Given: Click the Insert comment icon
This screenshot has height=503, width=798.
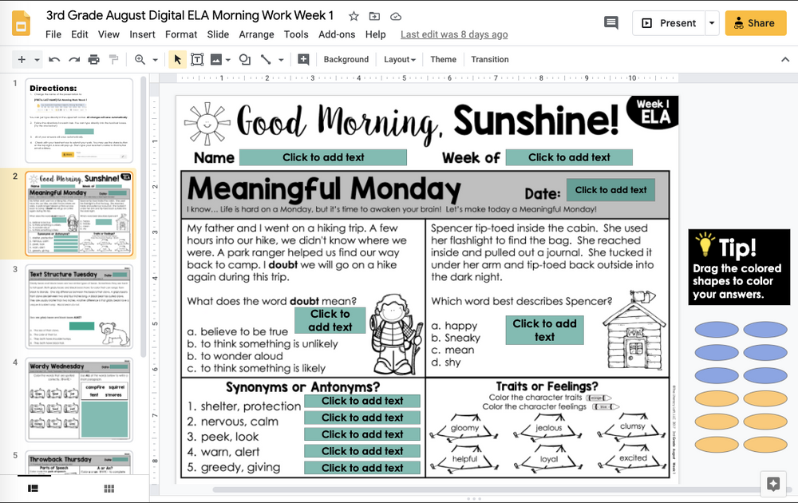Looking at the screenshot, I should [610, 24].
